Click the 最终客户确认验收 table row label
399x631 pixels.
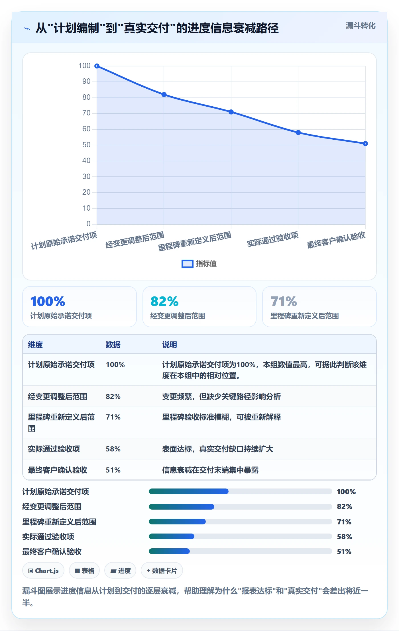click(x=58, y=470)
